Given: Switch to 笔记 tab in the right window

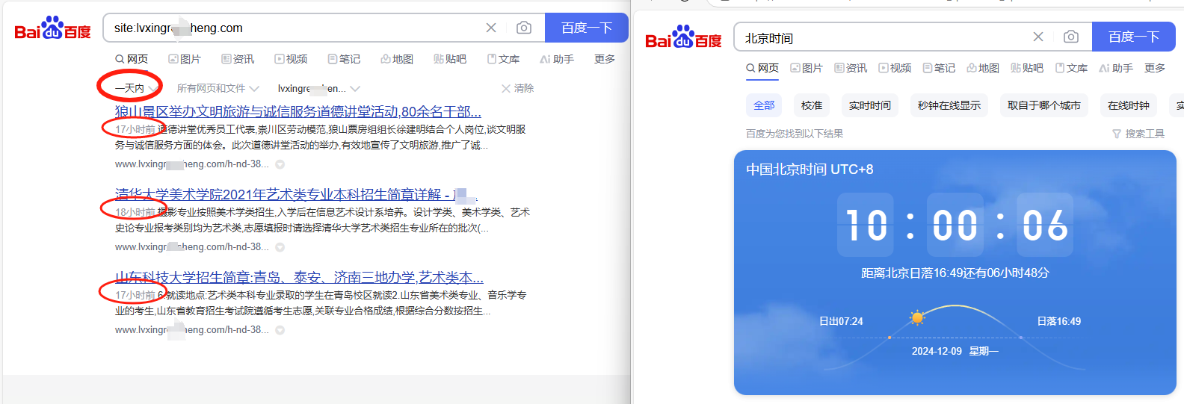Looking at the screenshot, I should (939, 68).
